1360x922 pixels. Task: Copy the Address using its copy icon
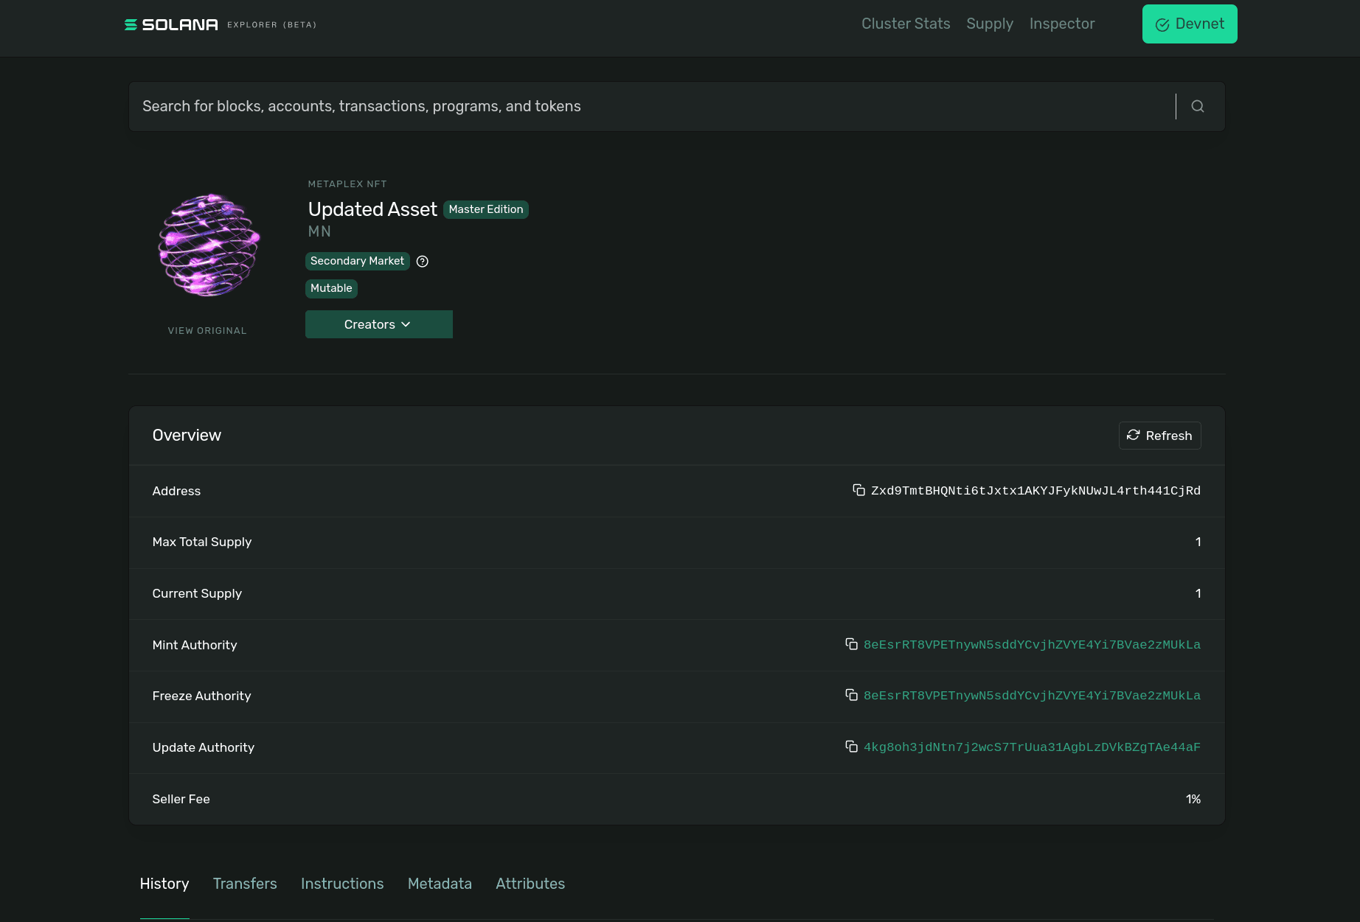(857, 490)
